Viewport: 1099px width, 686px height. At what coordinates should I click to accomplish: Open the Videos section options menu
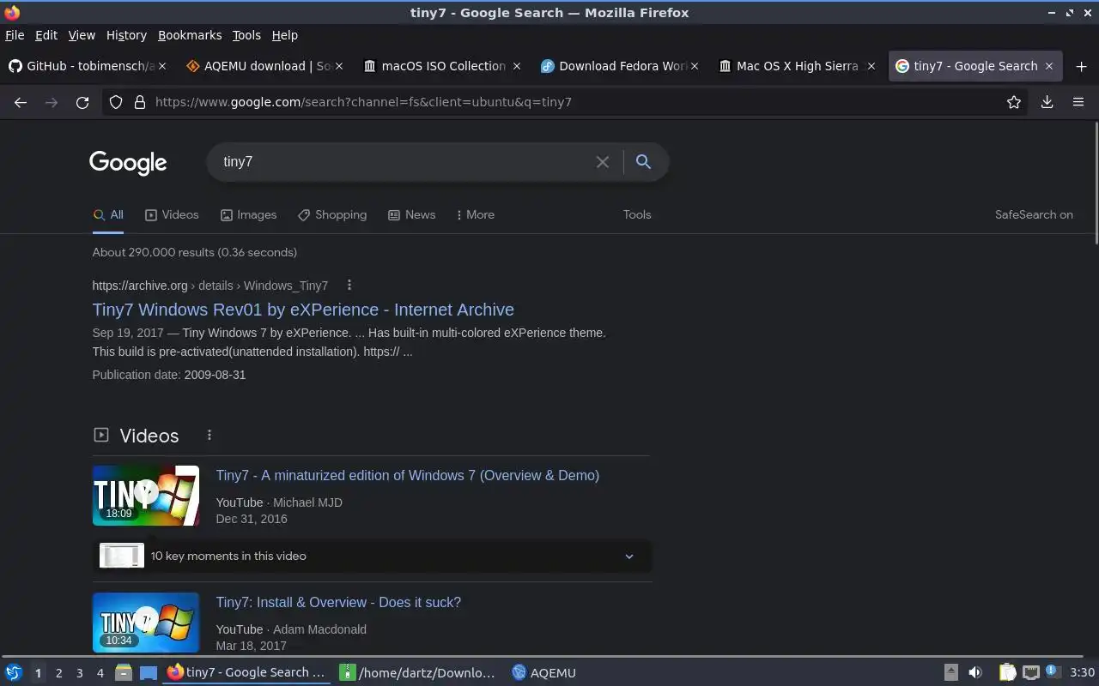tap(209, 436)
